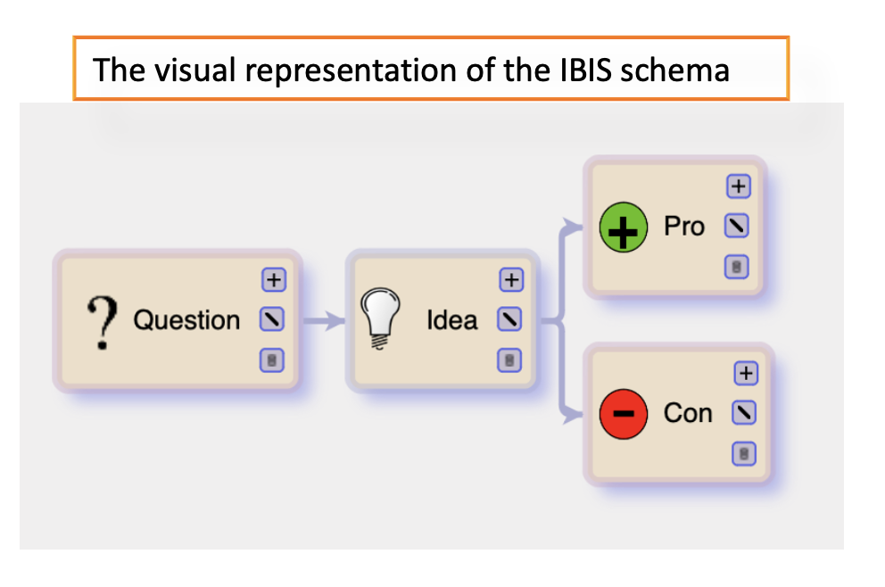Click the pencil edit icon on Pro node
This screenshot has height=587, width=885.
(737, 227)
